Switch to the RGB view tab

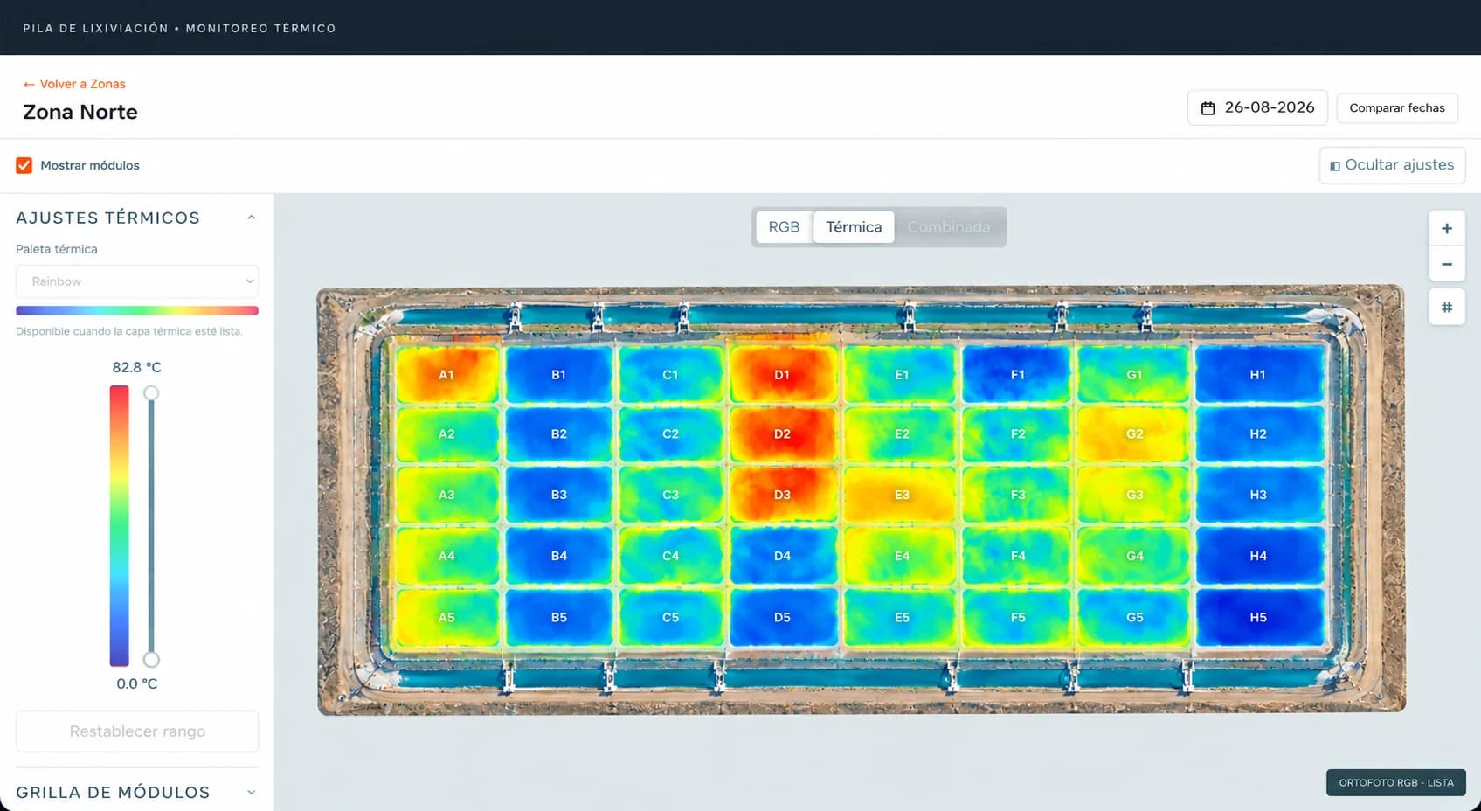[784, 227]
